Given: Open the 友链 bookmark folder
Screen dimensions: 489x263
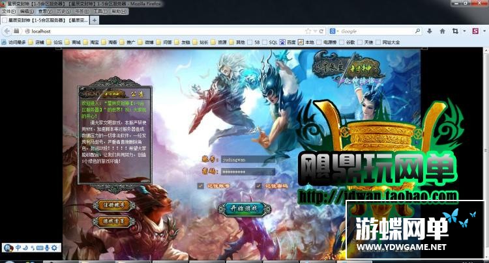Looking at the screenshot, I should tap(183, 42).
